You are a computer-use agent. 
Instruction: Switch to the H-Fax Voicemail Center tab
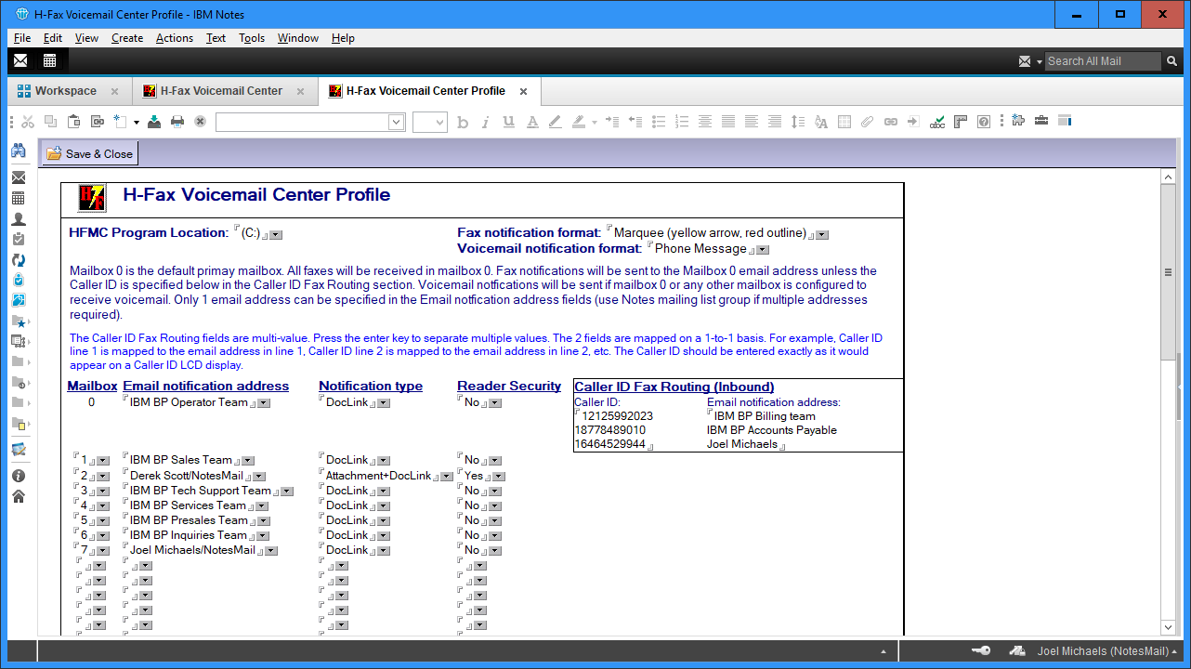pos(221,91)
